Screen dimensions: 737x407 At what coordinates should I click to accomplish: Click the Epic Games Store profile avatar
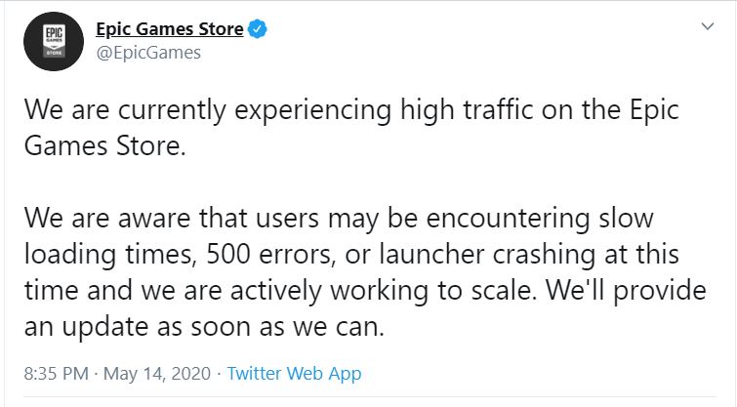[54, 40]
